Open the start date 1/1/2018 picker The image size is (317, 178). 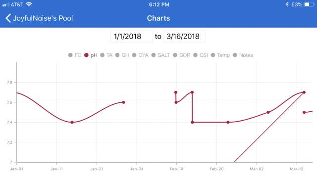click(132, 37)
